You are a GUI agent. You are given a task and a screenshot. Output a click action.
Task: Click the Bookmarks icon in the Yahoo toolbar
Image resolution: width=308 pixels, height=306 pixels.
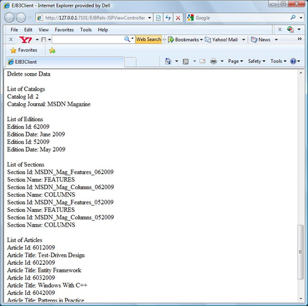coord(171,39)
